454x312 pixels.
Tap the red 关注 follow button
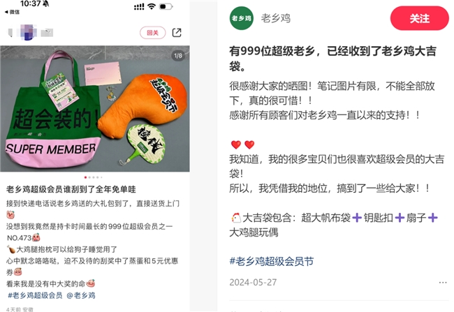tap(419, 18)
